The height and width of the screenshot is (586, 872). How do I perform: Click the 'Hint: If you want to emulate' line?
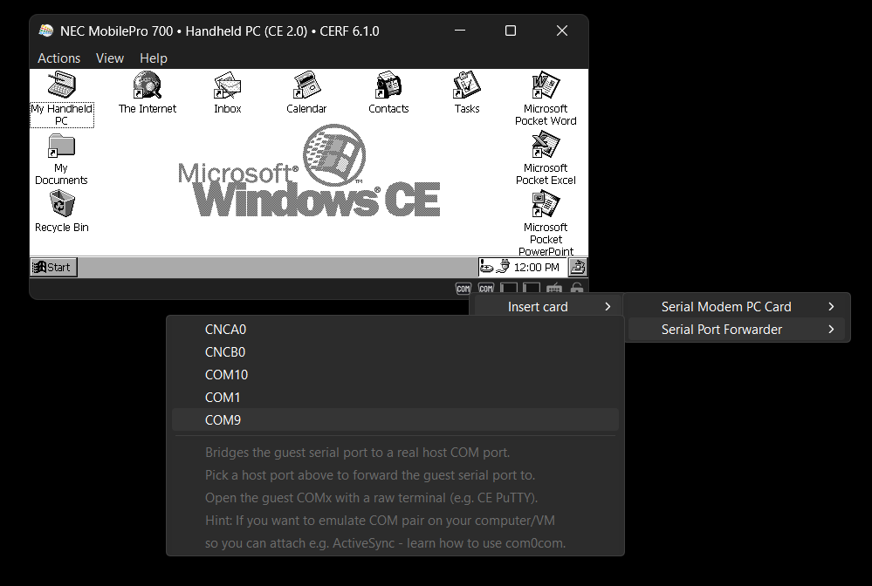380,521
